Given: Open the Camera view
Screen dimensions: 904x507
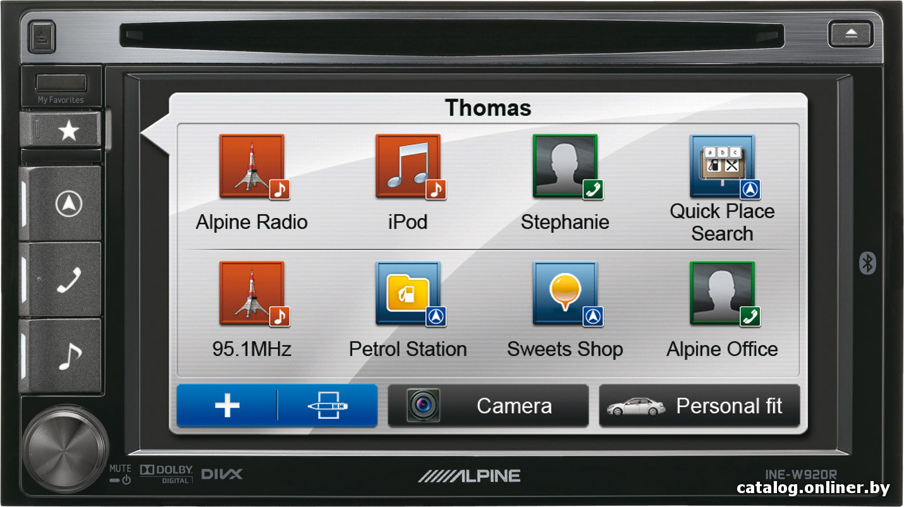Looking at the screenshot, I should tap(488, 406).
